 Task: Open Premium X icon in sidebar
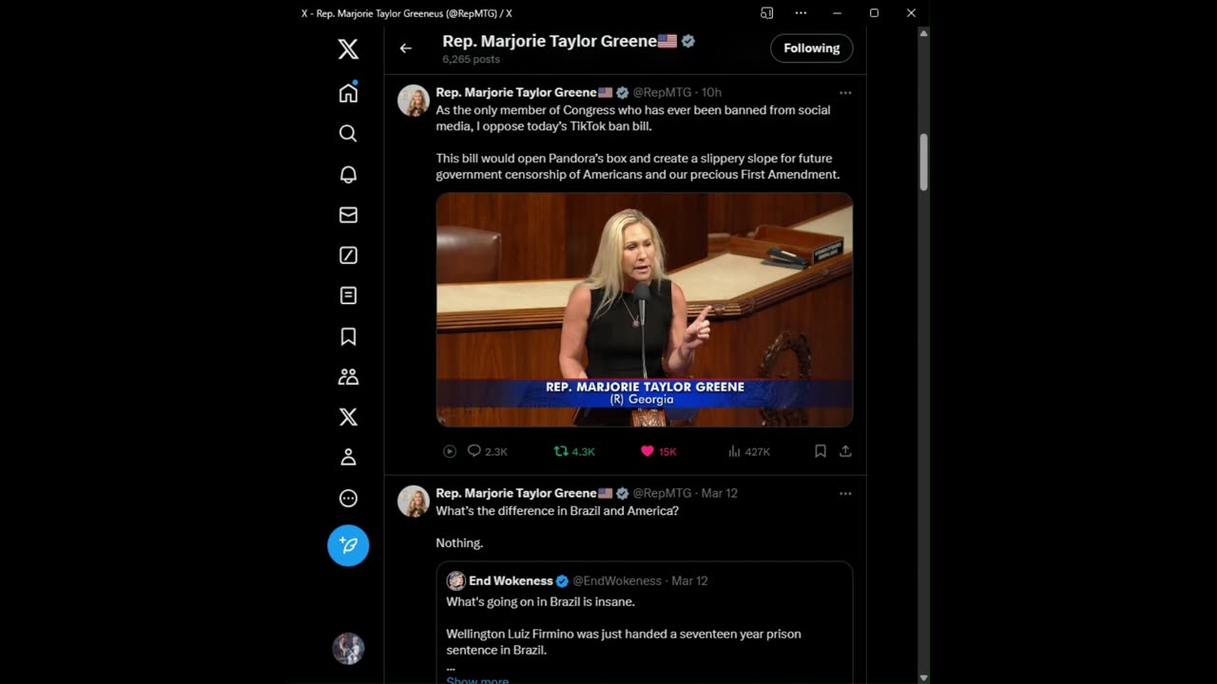tap(348, 417)
